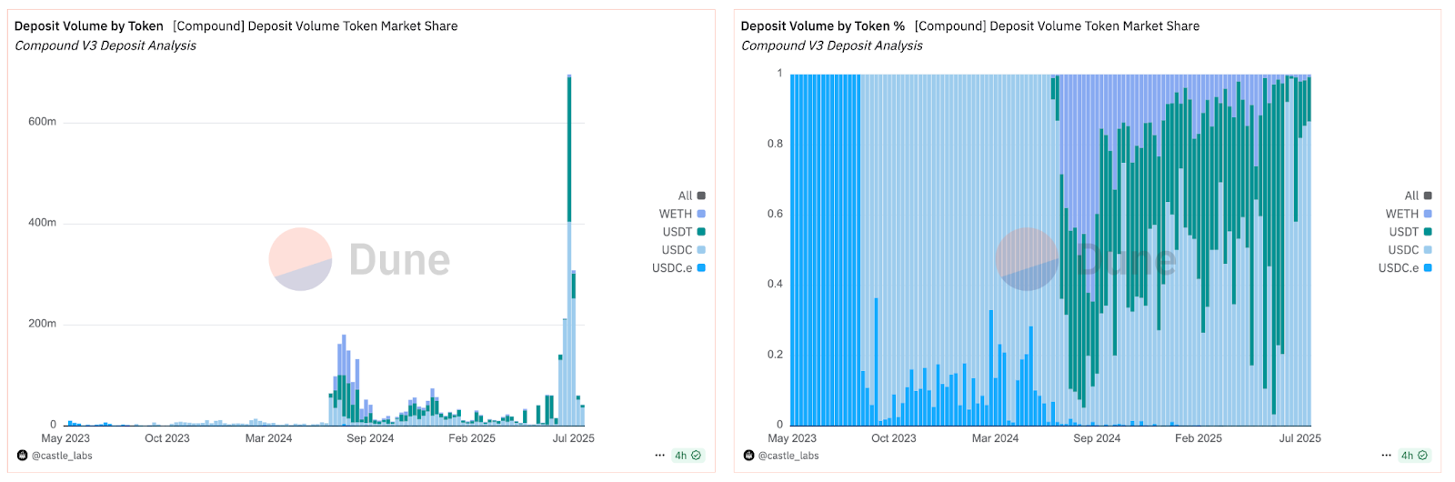This screenshot has height=482, width=1455.
Task: Open three-dot menu on right chart
Action: coord(1386,456)
